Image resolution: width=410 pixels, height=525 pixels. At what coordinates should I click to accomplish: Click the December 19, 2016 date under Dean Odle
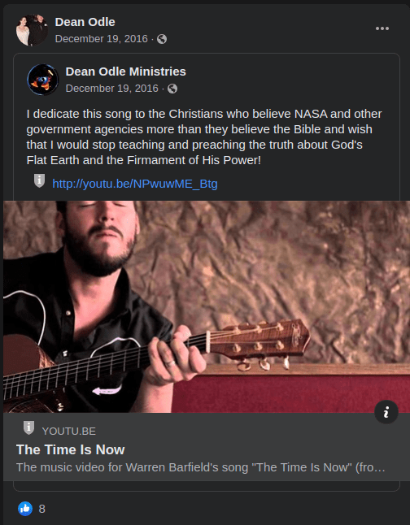click(x=101, y=39)
